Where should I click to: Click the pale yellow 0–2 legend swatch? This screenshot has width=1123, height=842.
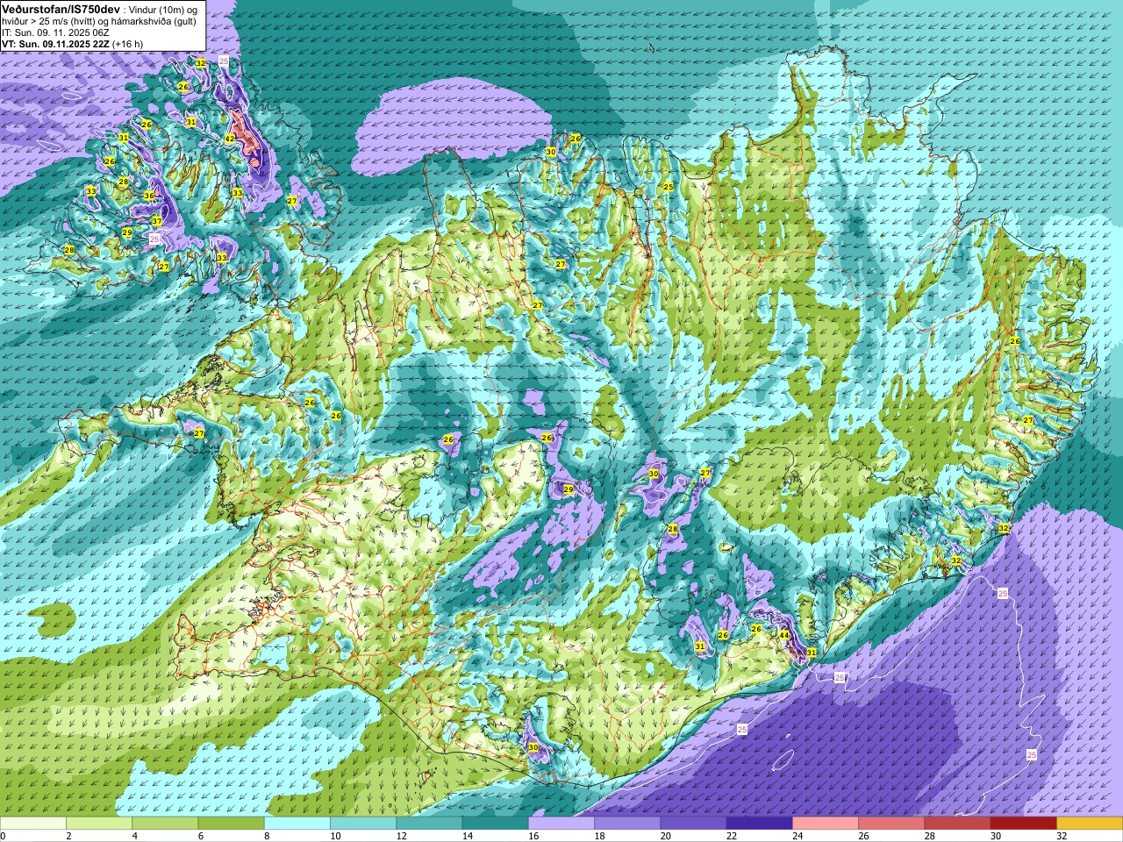33,824
